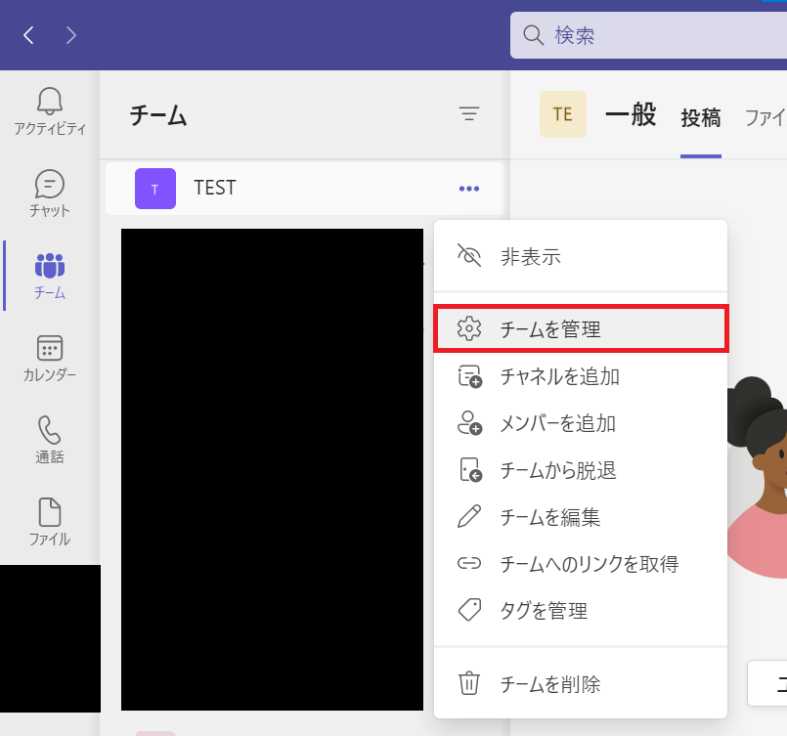Select チームを削除 in the context menu

[581, 684]
